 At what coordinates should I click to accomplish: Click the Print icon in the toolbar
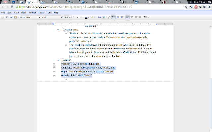[x=2, y=17]
